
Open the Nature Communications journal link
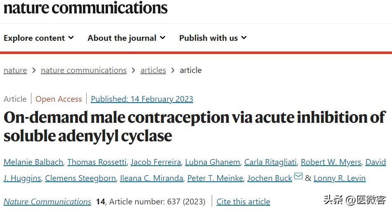(47, 202)
